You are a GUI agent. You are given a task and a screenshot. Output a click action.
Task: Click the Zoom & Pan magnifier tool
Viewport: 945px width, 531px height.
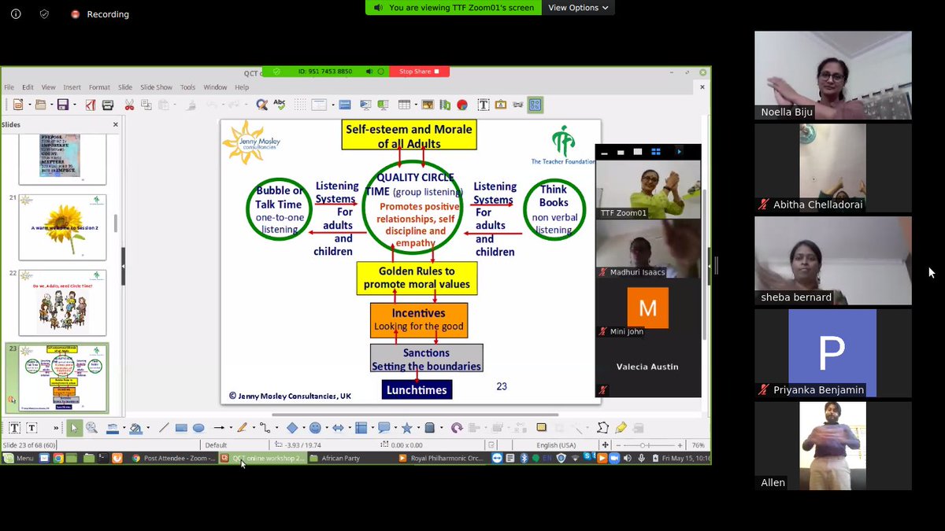point(91,428)
